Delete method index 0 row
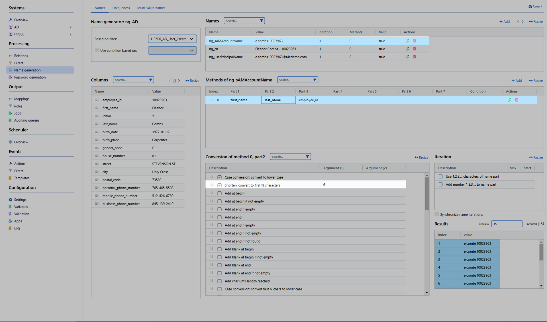Screen dimensions: 547x322 point(517,100)
